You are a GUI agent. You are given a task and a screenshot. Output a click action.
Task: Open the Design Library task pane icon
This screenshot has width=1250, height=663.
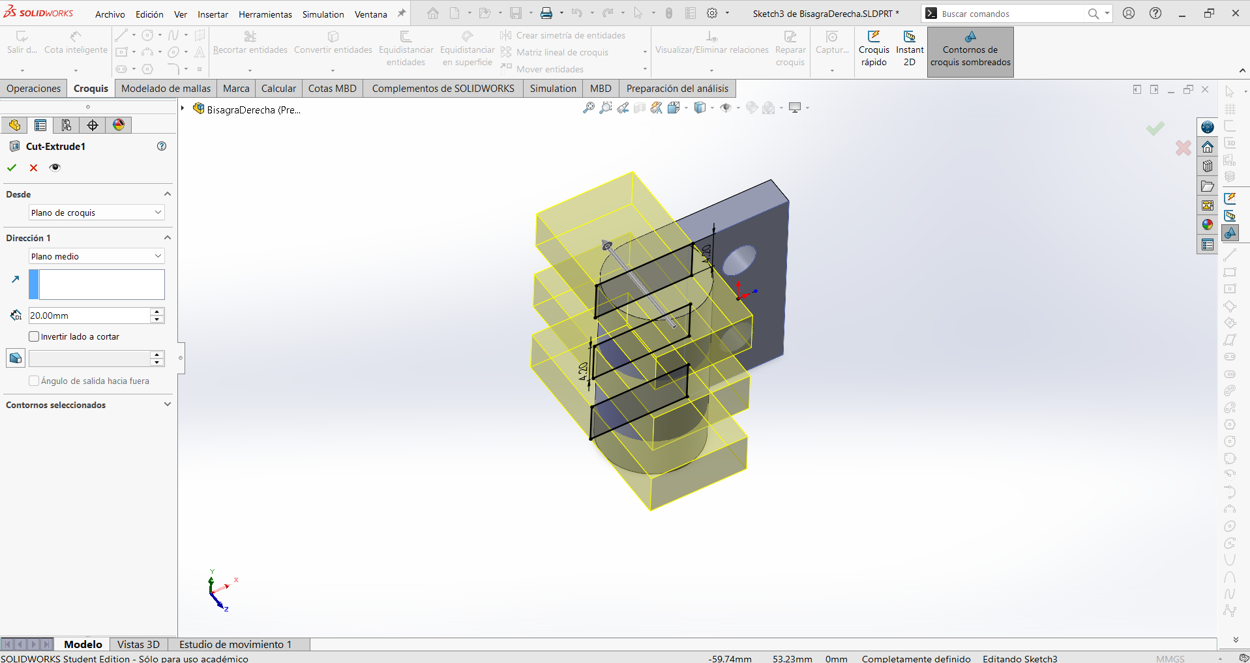1208,166
